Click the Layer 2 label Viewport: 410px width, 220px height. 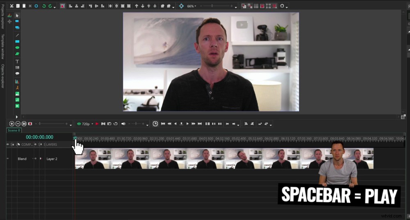pos(52,159)
